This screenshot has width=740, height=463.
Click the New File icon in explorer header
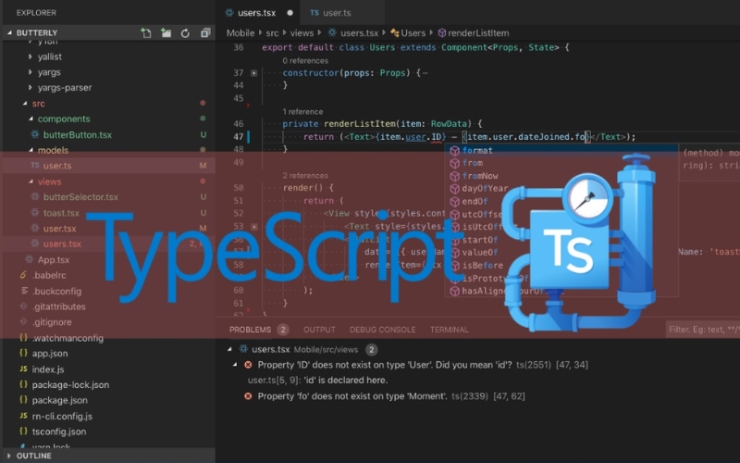point(146,32)
